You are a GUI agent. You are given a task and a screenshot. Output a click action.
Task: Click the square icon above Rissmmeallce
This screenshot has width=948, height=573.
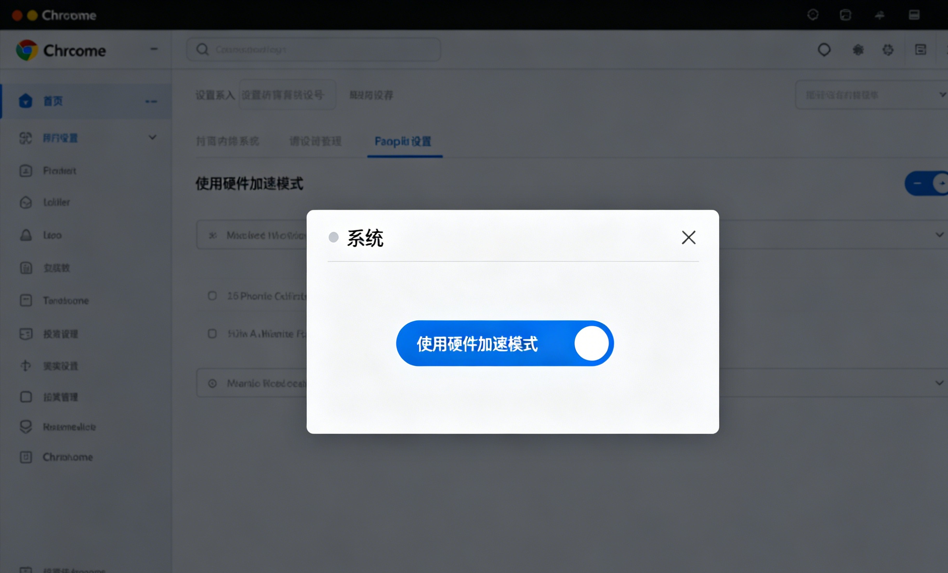(26, 397)
